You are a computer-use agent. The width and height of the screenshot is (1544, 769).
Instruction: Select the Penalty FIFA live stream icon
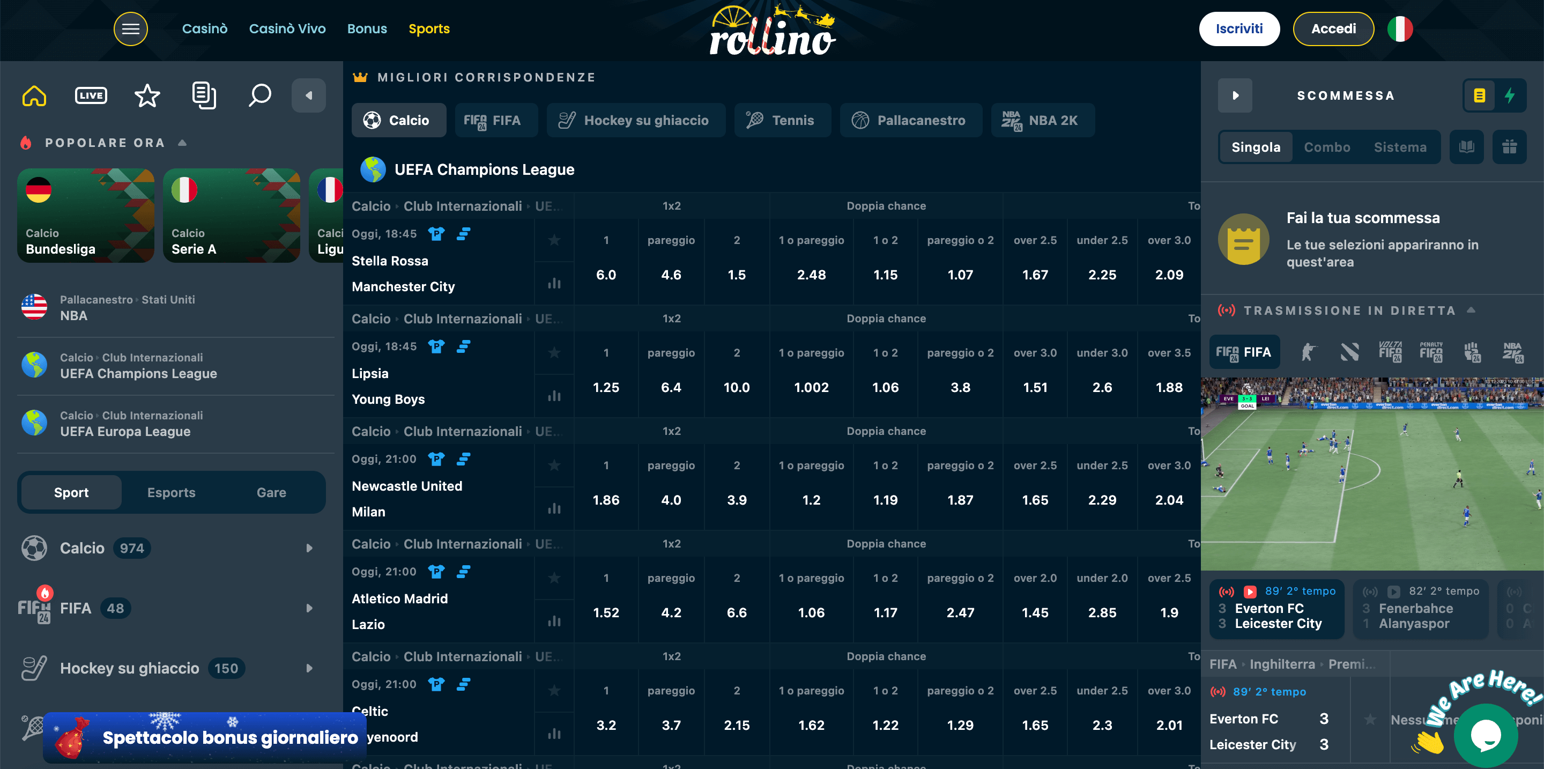coord(1431,352)
